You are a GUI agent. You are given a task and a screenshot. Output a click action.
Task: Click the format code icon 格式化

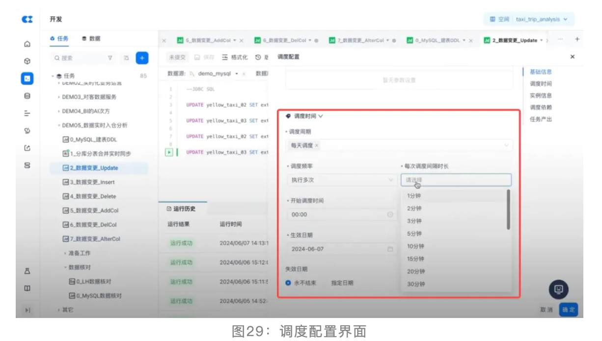(x=235, y=57)
